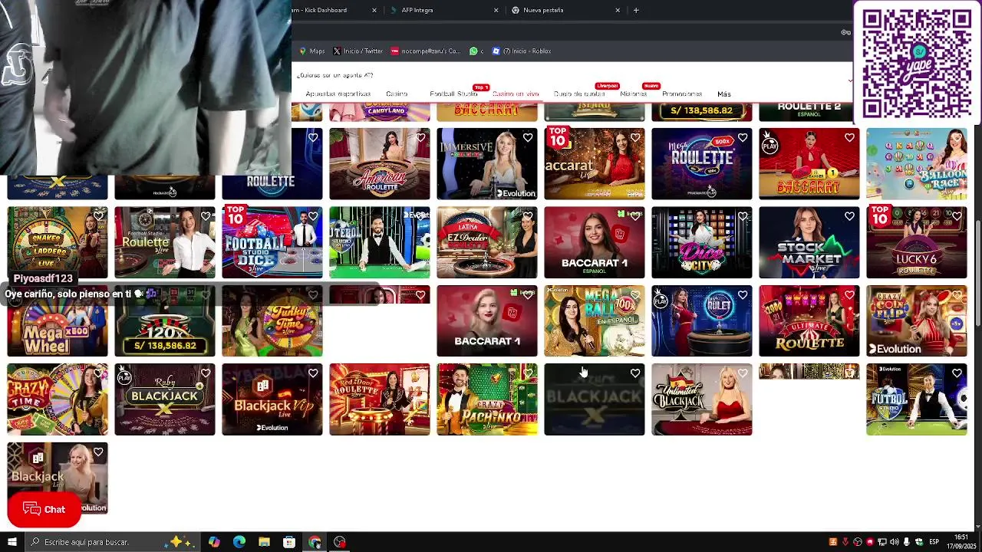Open Crazy Time game thumbnail
The width and height of the screenshot is (982, 552).
(58, 399)
